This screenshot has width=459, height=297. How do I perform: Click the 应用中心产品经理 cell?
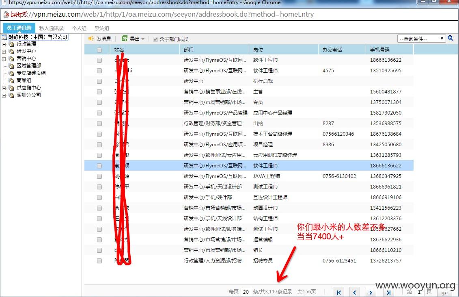tap(273, 113)
